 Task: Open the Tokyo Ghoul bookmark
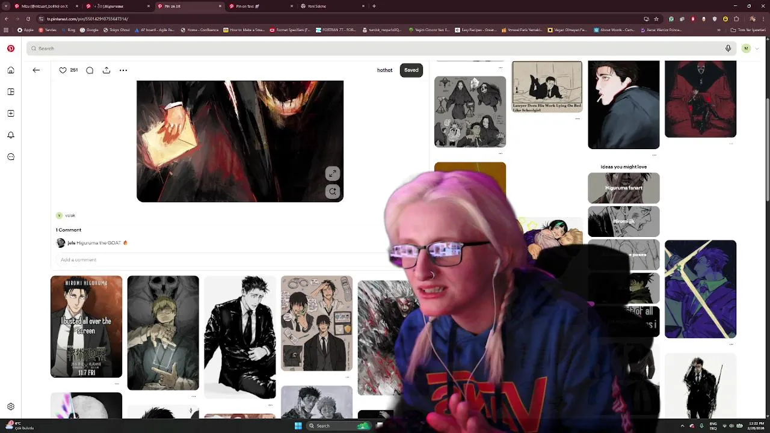tap(117, 30)
